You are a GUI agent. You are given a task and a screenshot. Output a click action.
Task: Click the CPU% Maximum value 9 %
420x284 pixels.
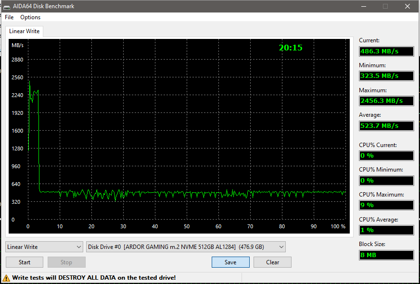click(386, 205)
